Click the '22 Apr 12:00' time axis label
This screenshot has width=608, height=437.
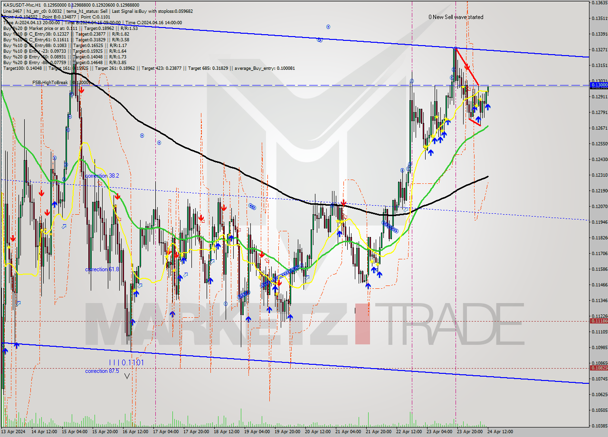click(409, 432)
